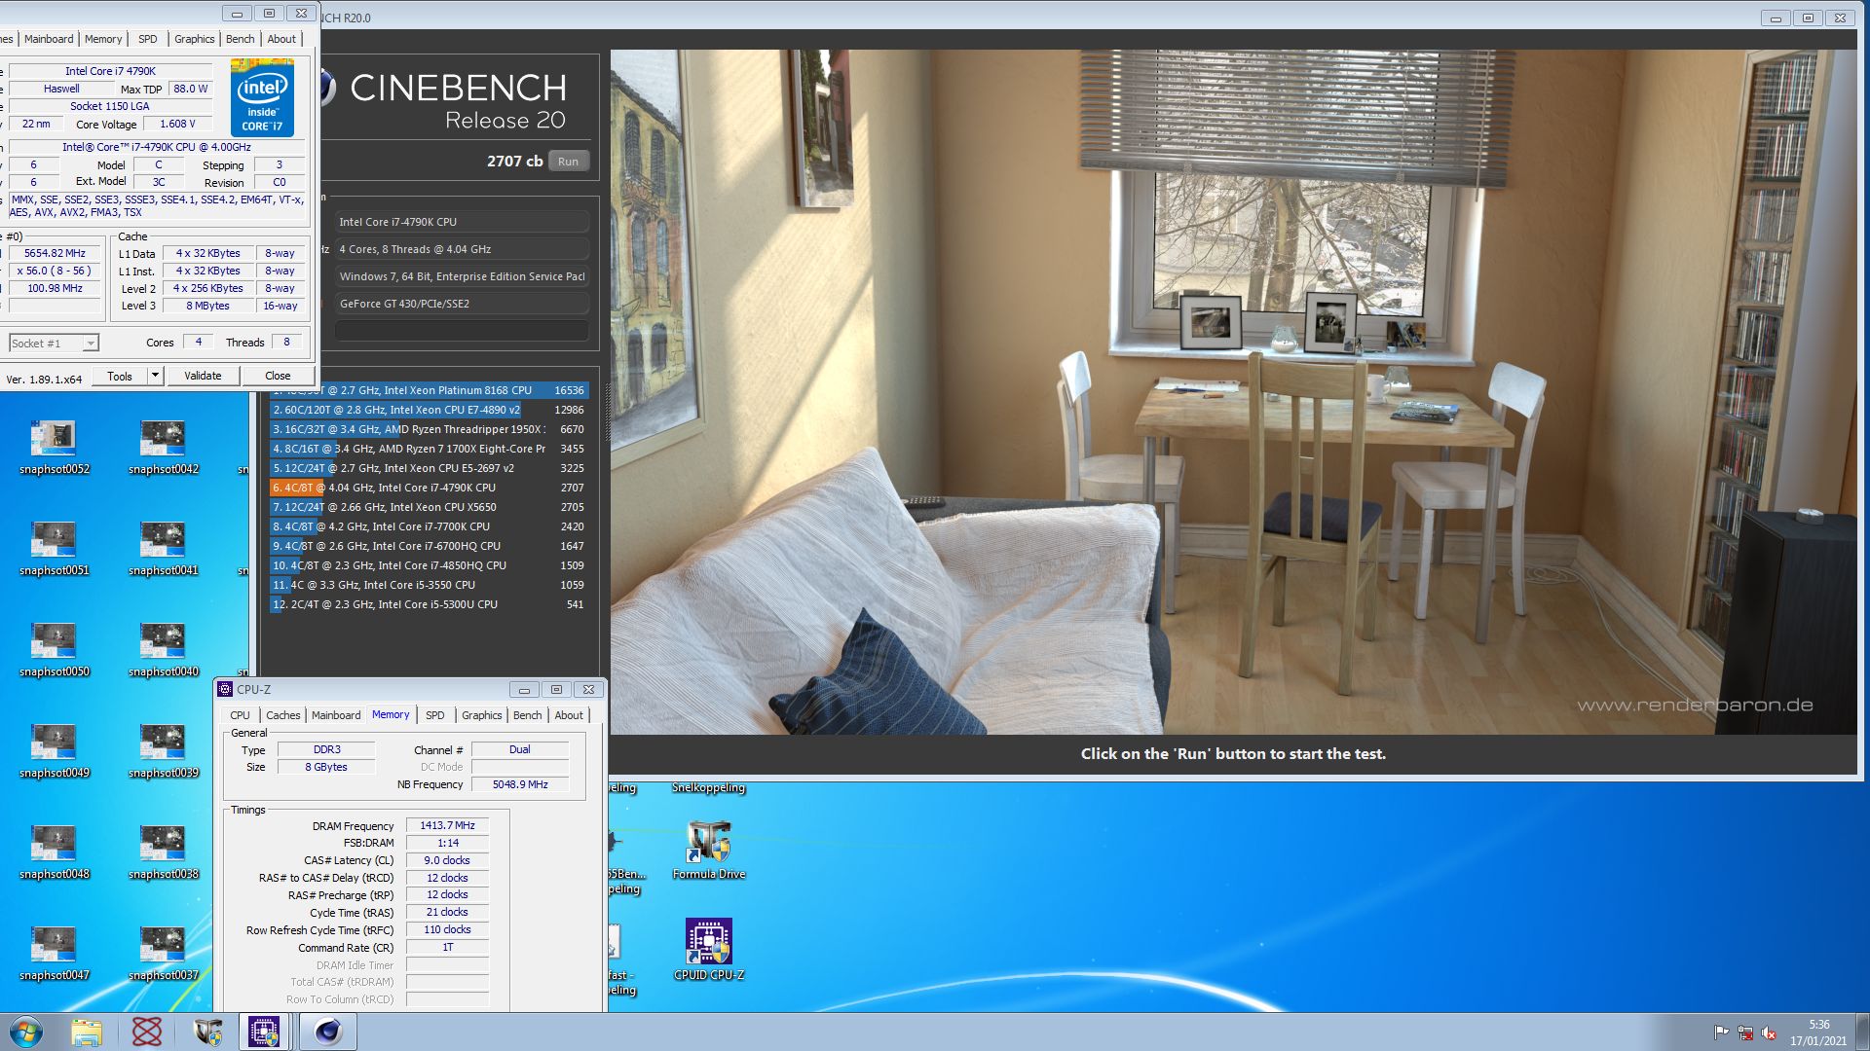Open Bench tab in upper CPU-Z window
Screen dimensions: 1870x1051
pos(240,39)
